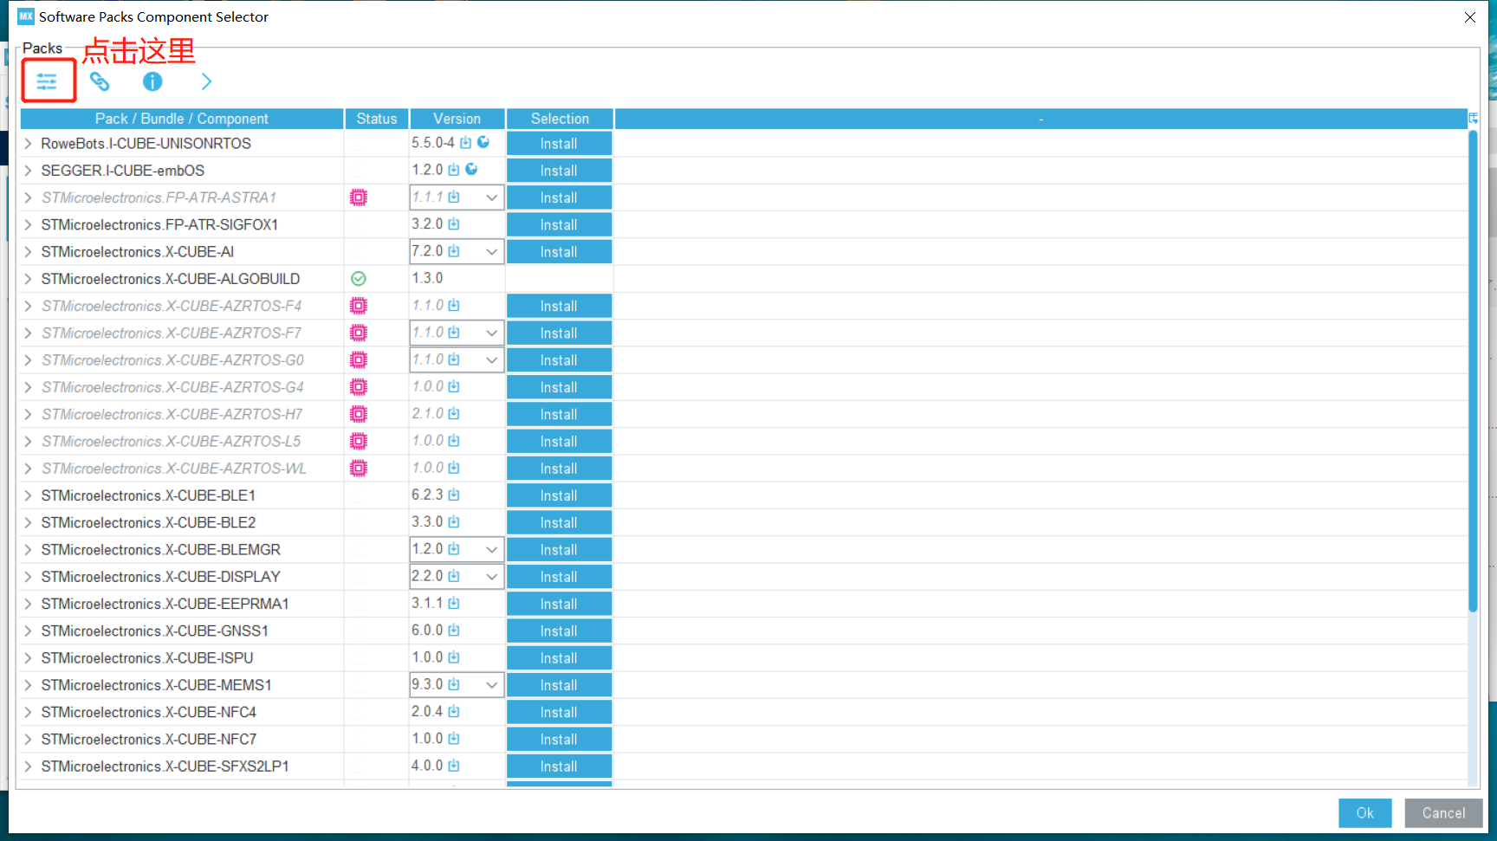Install the RoweBots.I-CUBE-UNISONRTOS pack
The height and width of the screenshot is (841, 1497).
559,143
